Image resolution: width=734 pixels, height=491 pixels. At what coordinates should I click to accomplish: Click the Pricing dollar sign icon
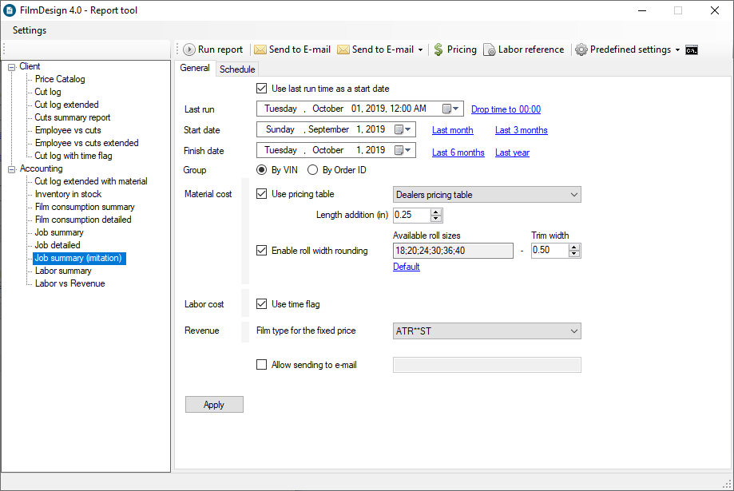tap(438, 49)
